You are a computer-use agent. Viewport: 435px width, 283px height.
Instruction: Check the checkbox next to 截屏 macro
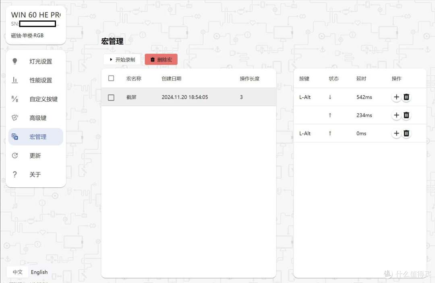(x=111, y=97)
